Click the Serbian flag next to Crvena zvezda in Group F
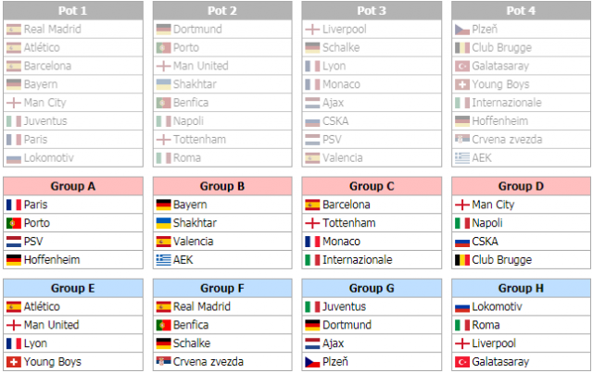The width and height of the screenshot is (593, 373). coord(163,361)
